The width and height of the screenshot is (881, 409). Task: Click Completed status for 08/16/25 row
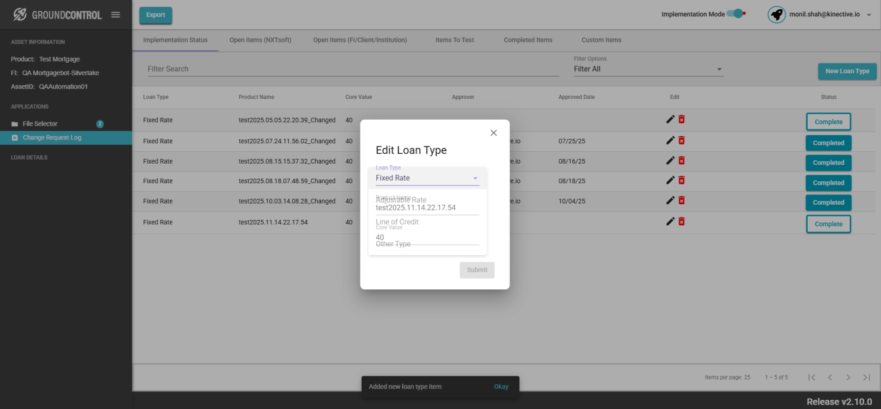[829, 162]
